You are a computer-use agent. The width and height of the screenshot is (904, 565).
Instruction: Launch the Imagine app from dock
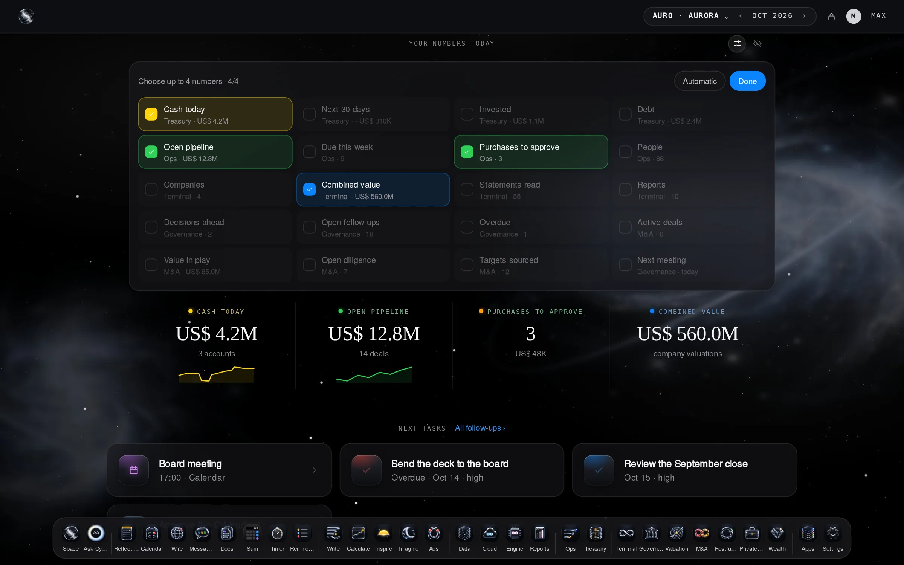pos(408,538)
